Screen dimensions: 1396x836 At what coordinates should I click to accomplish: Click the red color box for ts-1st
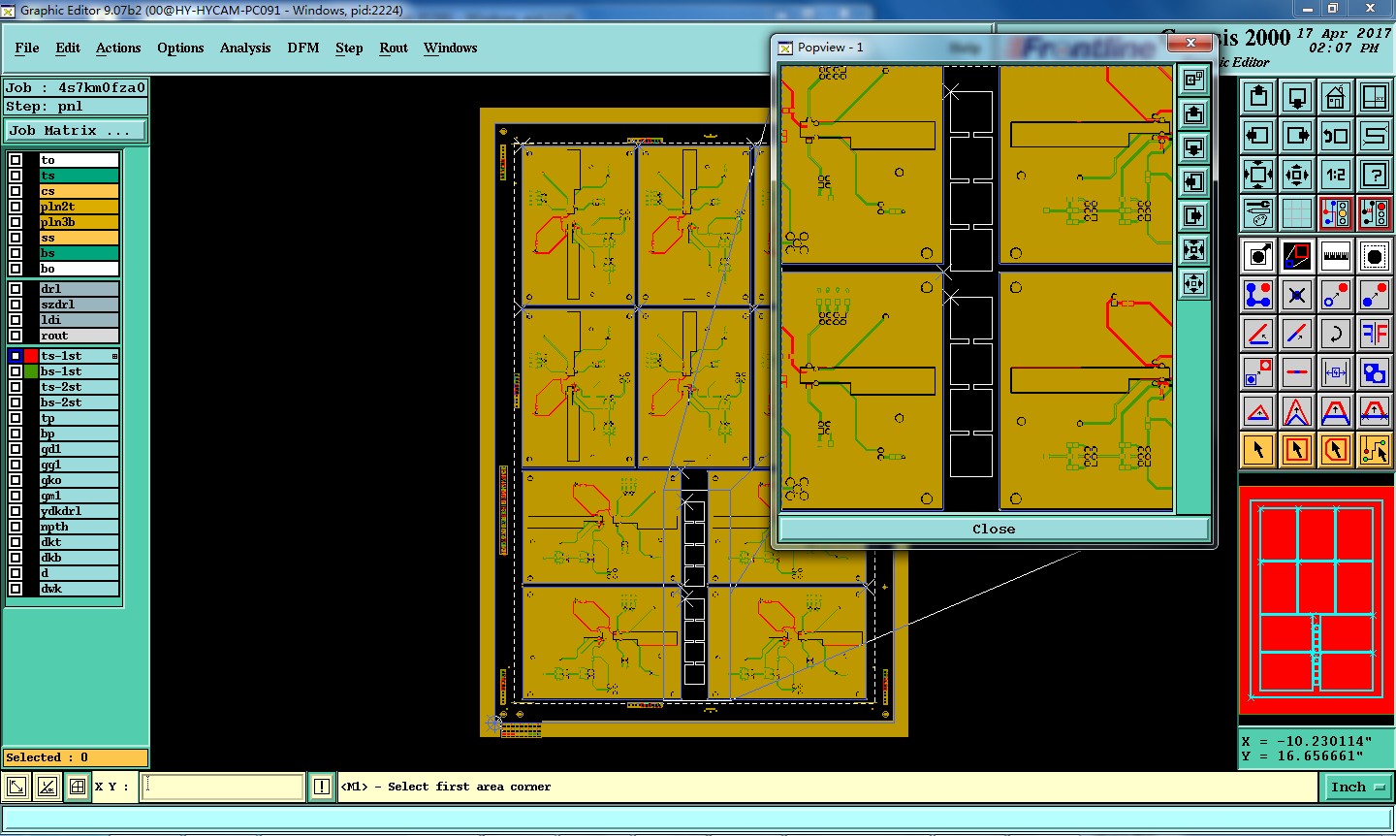[31, 356]
